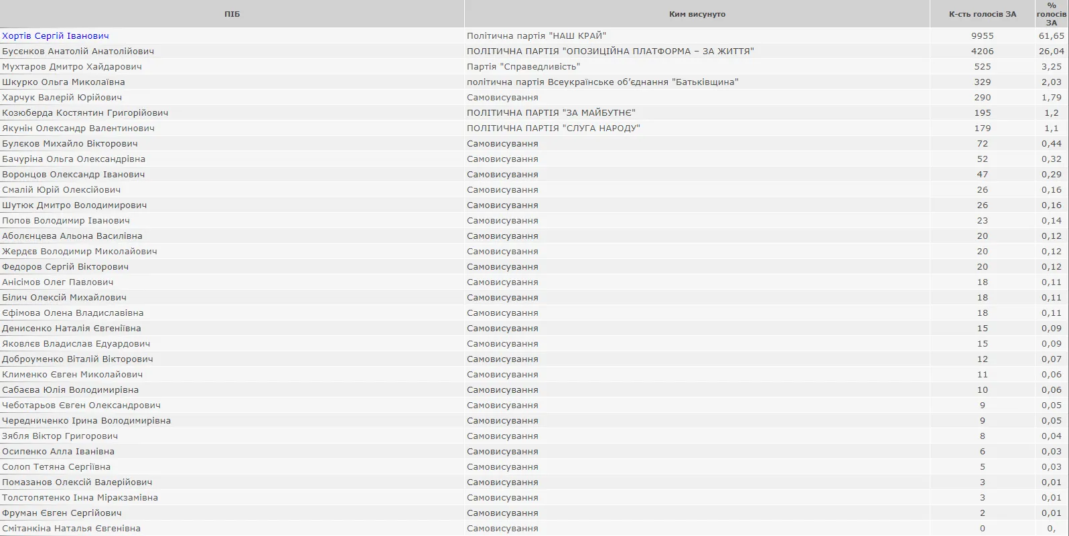Select name Булєков Михайло Вікторович
Viewport: 1069px width, 536px height.
tap(70, 144)
